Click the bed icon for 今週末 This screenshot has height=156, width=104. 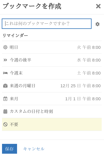[5, 73]
